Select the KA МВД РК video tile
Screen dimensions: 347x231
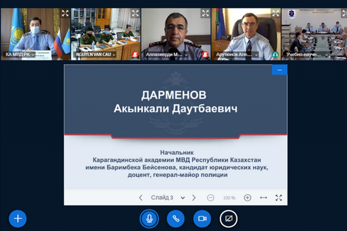[36, 34]
